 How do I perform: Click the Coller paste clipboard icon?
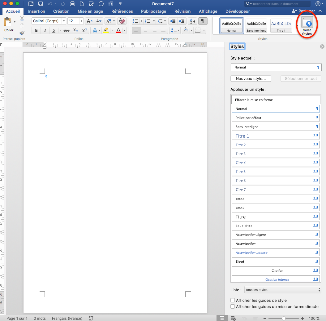(7, 22)
